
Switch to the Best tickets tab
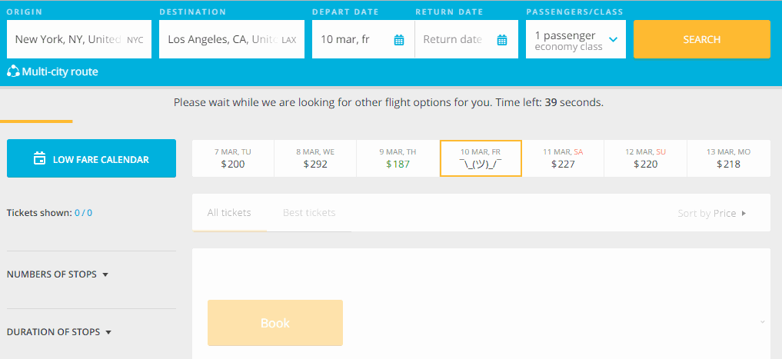[x=309, y=213]
